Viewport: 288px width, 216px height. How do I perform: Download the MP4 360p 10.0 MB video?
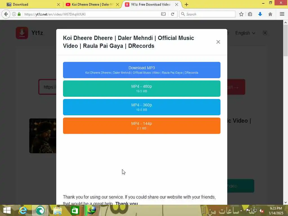[142, 107]
